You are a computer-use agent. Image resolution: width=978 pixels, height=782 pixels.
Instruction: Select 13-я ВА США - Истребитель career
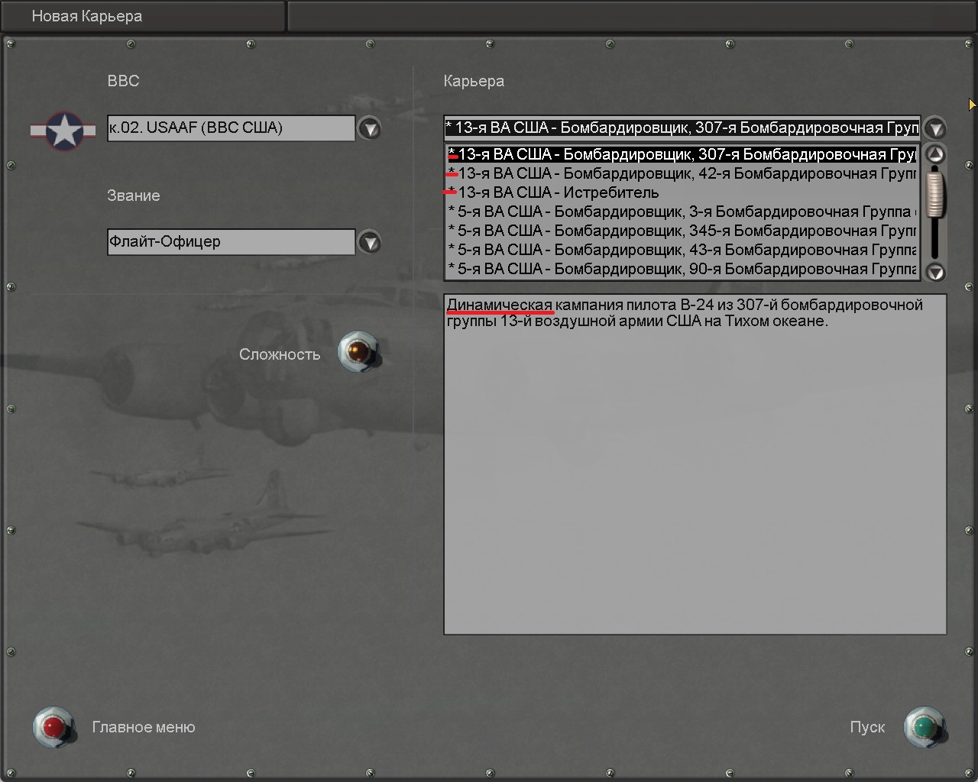pos(682,192)
